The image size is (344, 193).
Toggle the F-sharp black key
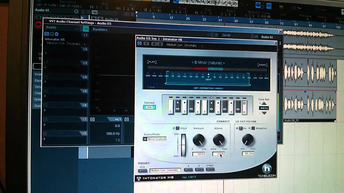(212, 106)
